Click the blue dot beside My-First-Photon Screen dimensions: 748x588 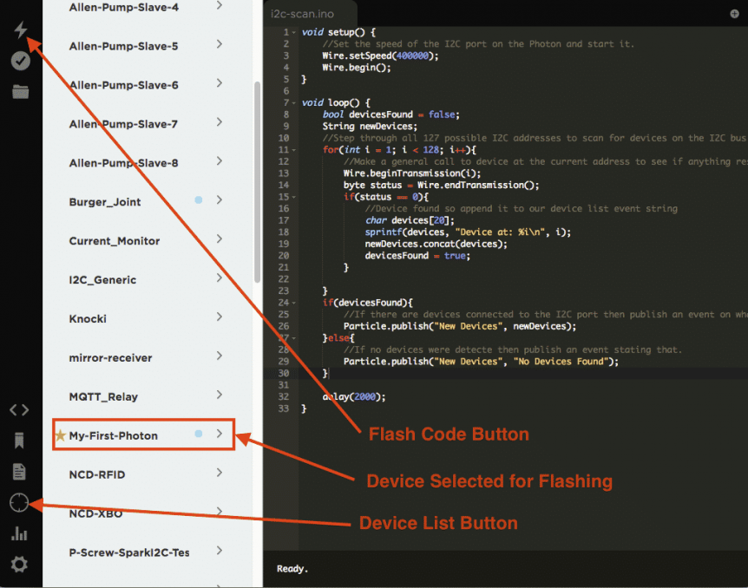(196, 436)
